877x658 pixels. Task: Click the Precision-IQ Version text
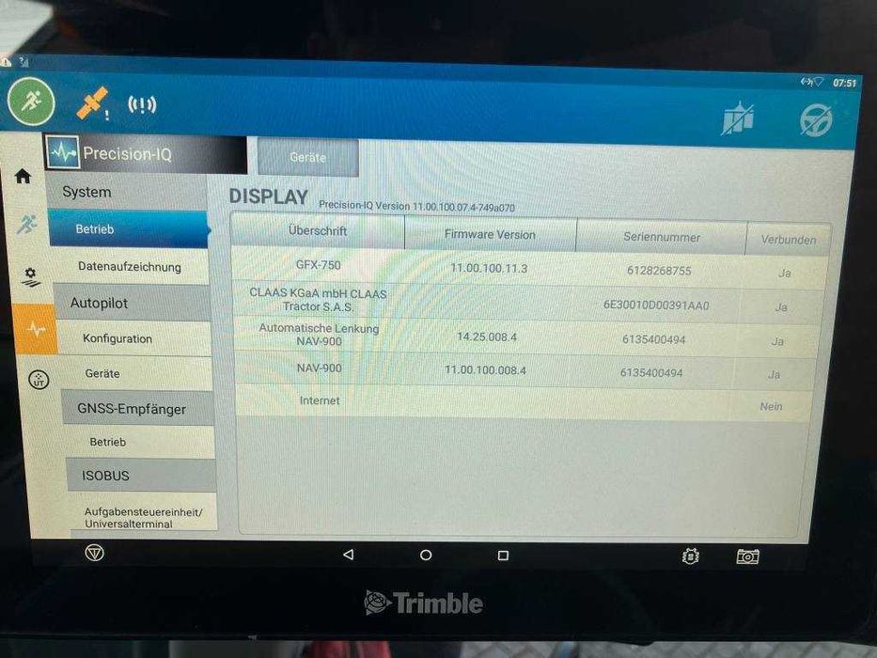tap(416, 206)
